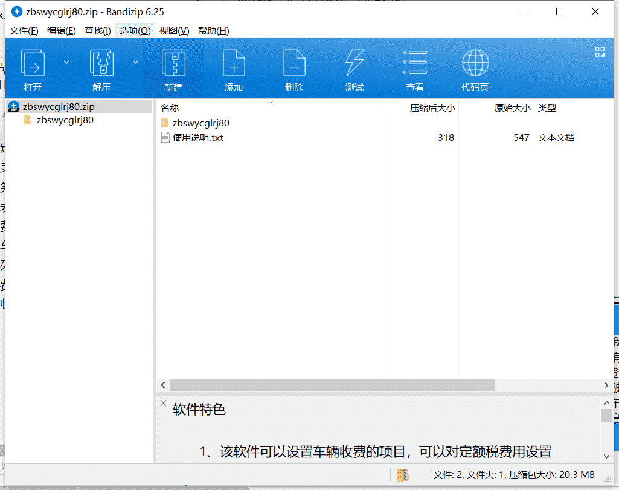Viewport: 619px width, 490px height.
Task: Open the 文件(F) menu
Action: pyautogui.click(x=24, y=31)
